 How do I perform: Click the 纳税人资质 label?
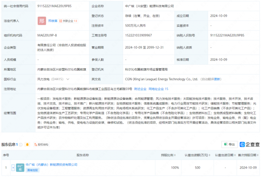(x=184, y=48)
